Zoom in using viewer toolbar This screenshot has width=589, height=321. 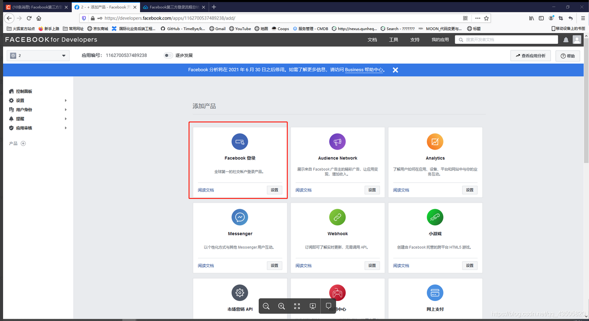[281, 306]
